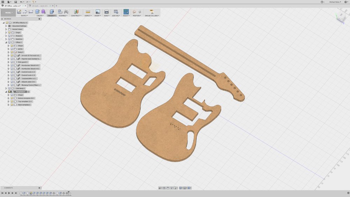This screenshot has height=197, width=350.
Task: Click the Add-Ins scripts icon
Action: tap(116, 12)
